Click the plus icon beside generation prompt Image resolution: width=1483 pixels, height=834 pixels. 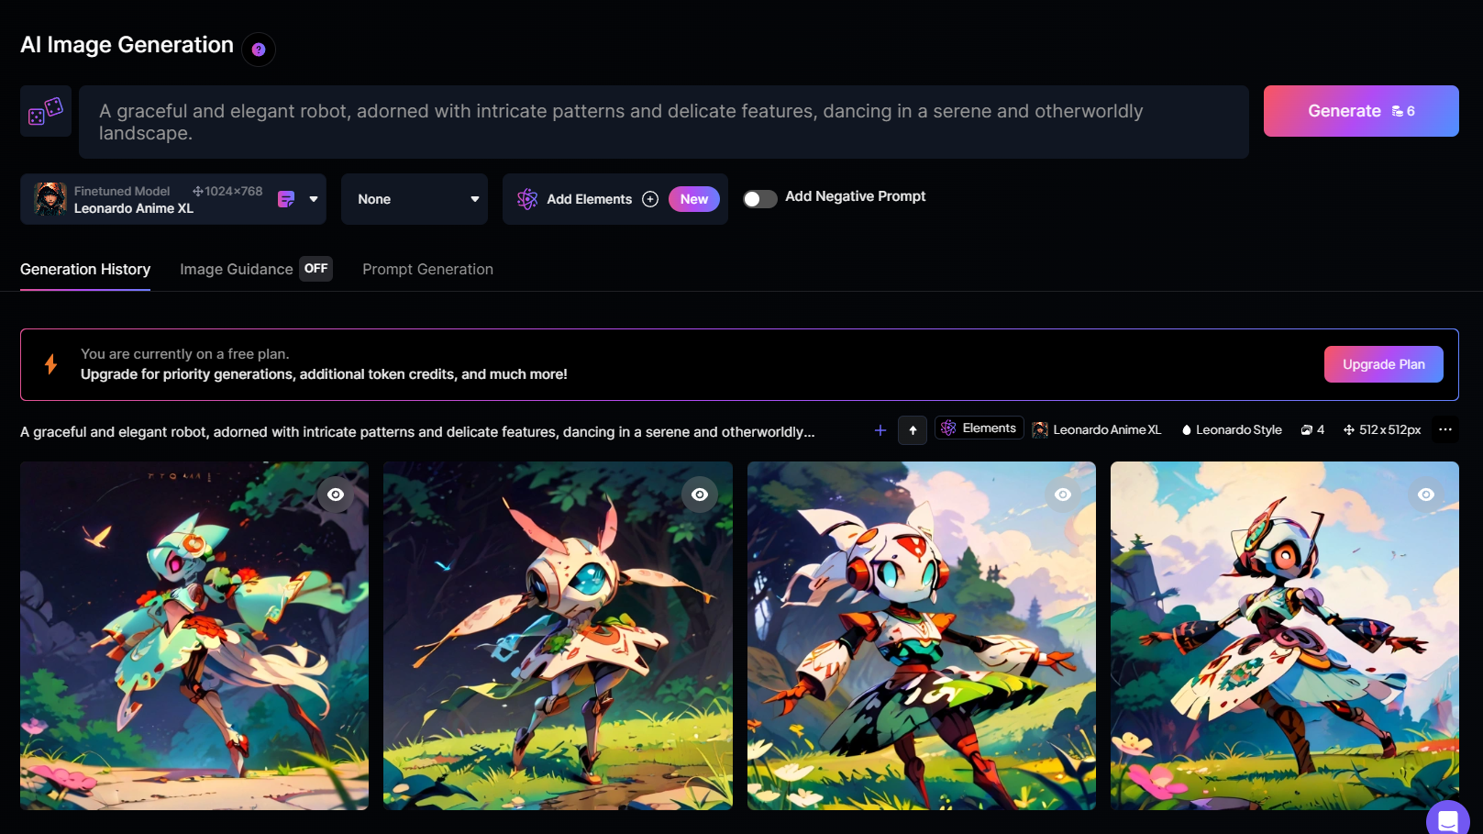tap(880, 430)
